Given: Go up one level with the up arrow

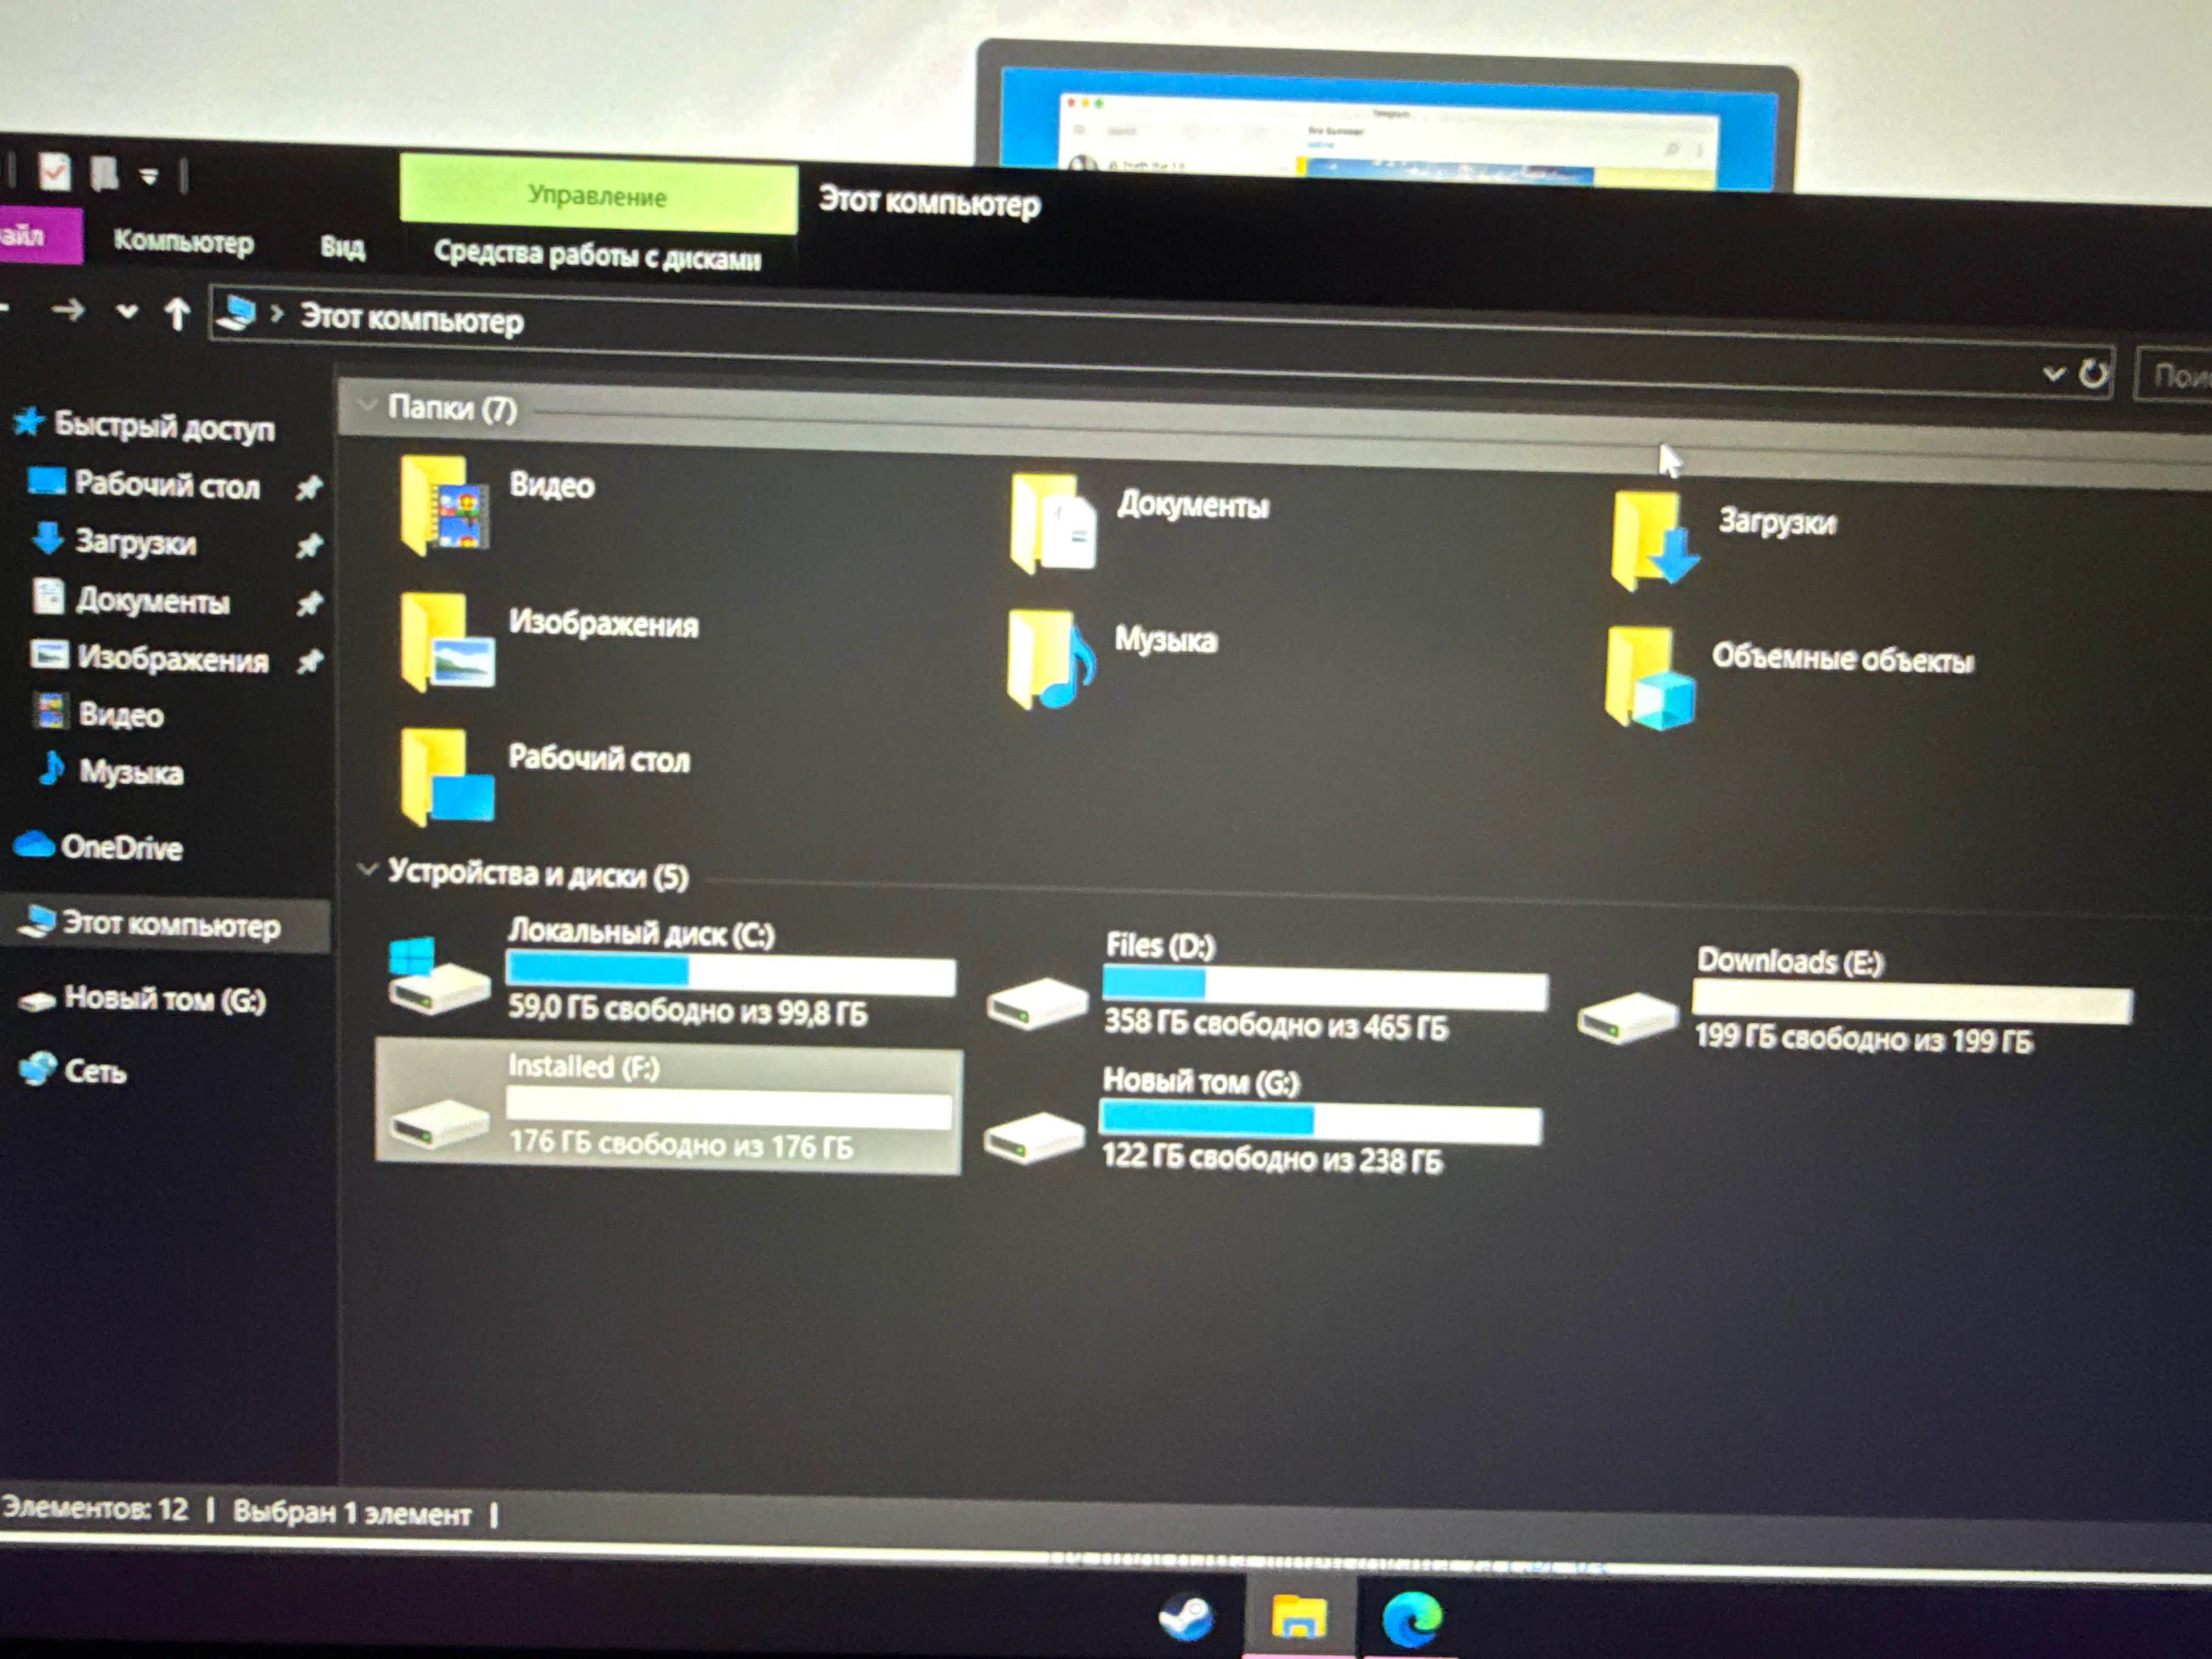Looking at the screenshot, I should (x=177, y=313).
